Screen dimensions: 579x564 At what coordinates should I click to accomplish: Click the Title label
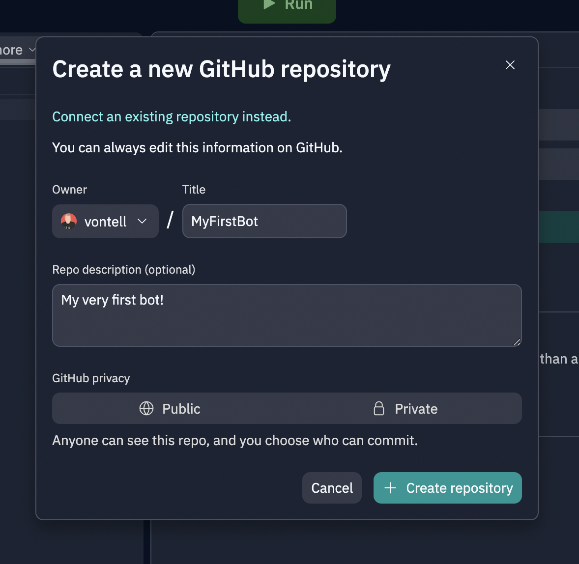(194, 189)
